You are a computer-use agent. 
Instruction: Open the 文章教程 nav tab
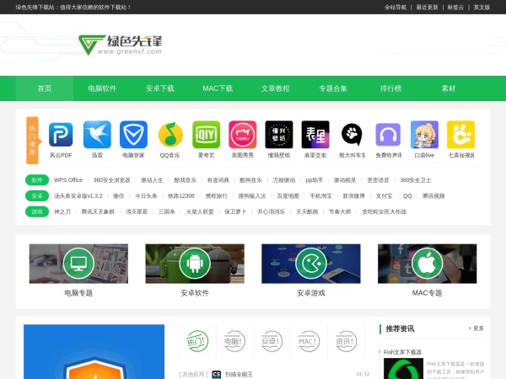tap(275, 88)
